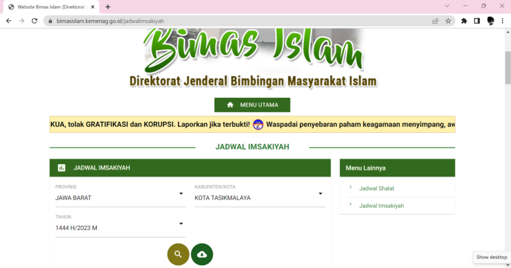Click the Bimas Islam logo banner
This screenshot has width=511, height=268.
(253, 51)
